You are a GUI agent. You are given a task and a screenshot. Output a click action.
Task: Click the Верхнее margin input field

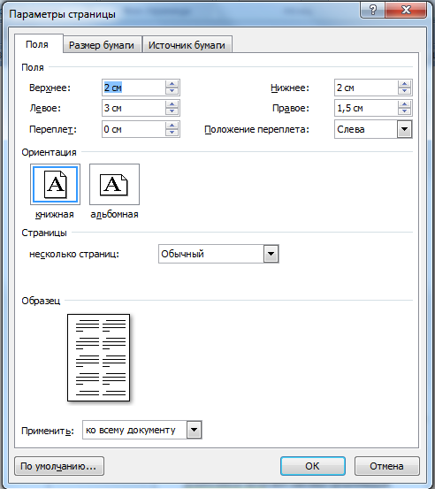click(x=134, y=88)
